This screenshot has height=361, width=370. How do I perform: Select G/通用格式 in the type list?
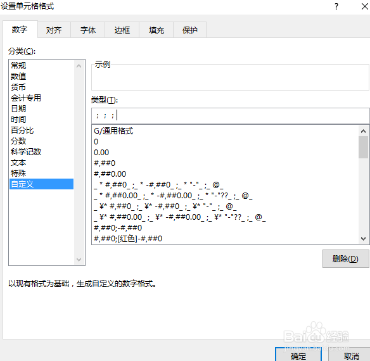tap(226, 130)
